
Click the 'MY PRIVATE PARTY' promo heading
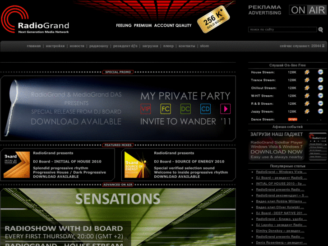point(185,96)
